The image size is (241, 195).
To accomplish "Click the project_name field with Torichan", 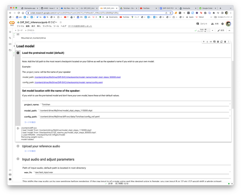I will 135,104.
